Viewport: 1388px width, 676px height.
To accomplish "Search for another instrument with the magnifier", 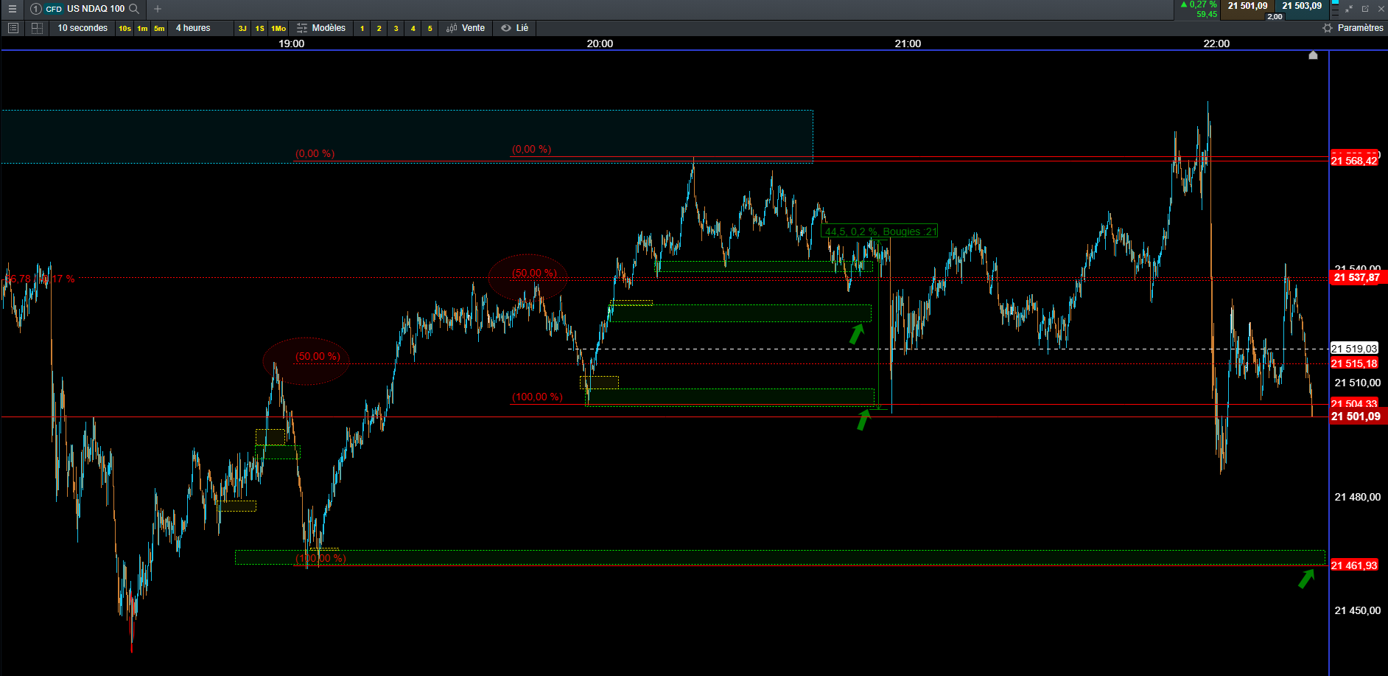I will pyautogui.click(x=134, y=9).
